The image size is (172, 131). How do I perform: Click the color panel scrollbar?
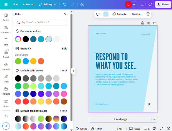71,67
